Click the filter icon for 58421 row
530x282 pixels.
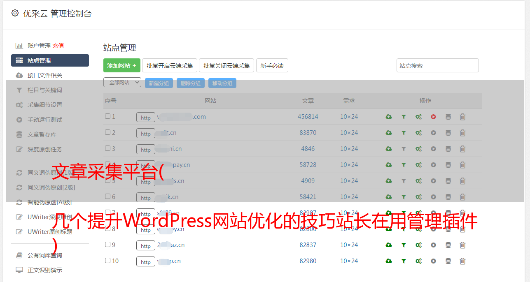tap(404, 197)
